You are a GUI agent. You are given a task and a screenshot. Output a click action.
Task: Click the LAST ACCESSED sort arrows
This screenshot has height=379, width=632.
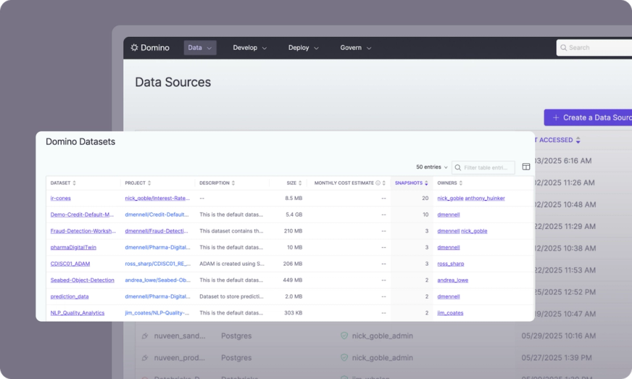pyautogui.click(x=578, y=139)
